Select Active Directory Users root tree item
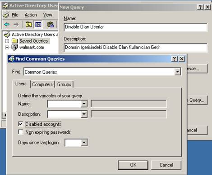 point(35,35)
